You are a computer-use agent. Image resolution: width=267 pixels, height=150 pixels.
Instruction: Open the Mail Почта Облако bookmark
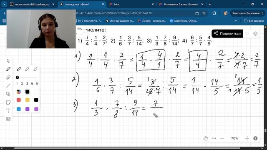click(x=184, y=21)
